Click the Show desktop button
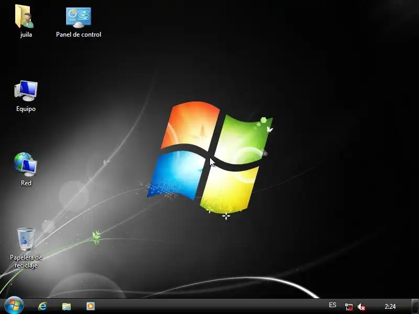Viewport: 419px width, 314px height. point(415,306)
